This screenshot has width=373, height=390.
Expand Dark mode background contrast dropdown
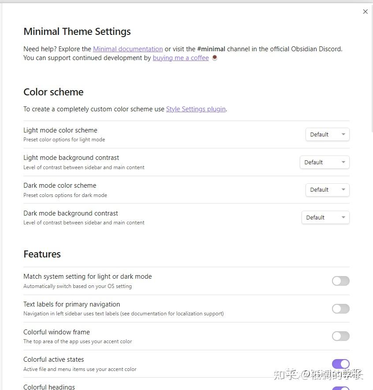tap(325, 217)
